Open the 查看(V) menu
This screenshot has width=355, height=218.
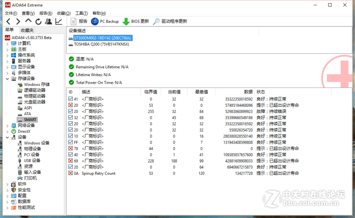28,13
